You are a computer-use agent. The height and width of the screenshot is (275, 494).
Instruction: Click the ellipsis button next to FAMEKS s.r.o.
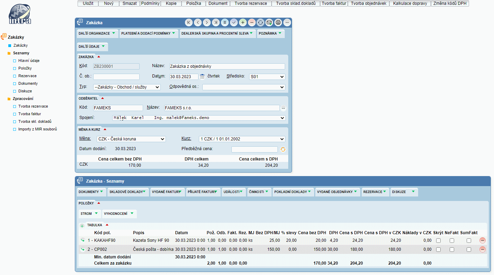[x=283, y=108]
